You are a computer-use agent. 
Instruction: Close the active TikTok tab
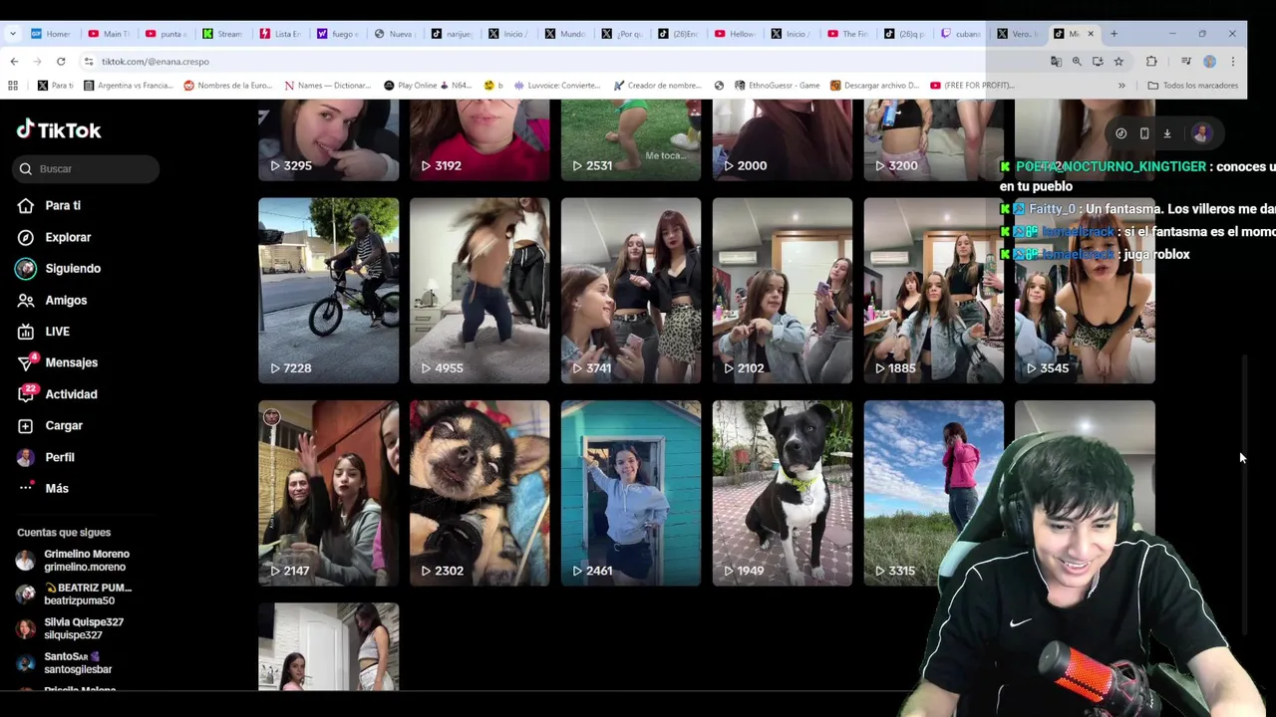click(1090, 34)
